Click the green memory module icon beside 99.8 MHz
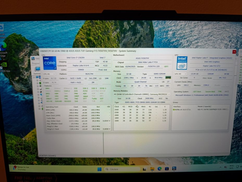Screen dimensions: 242x182 168,78
